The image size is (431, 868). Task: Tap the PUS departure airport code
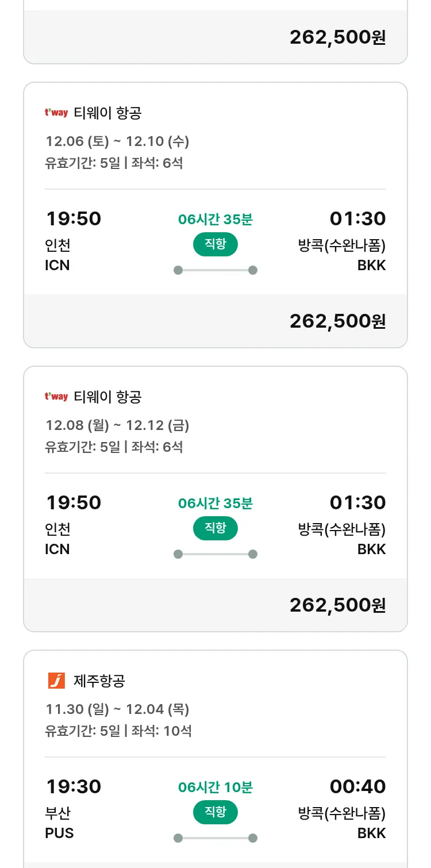59,833
